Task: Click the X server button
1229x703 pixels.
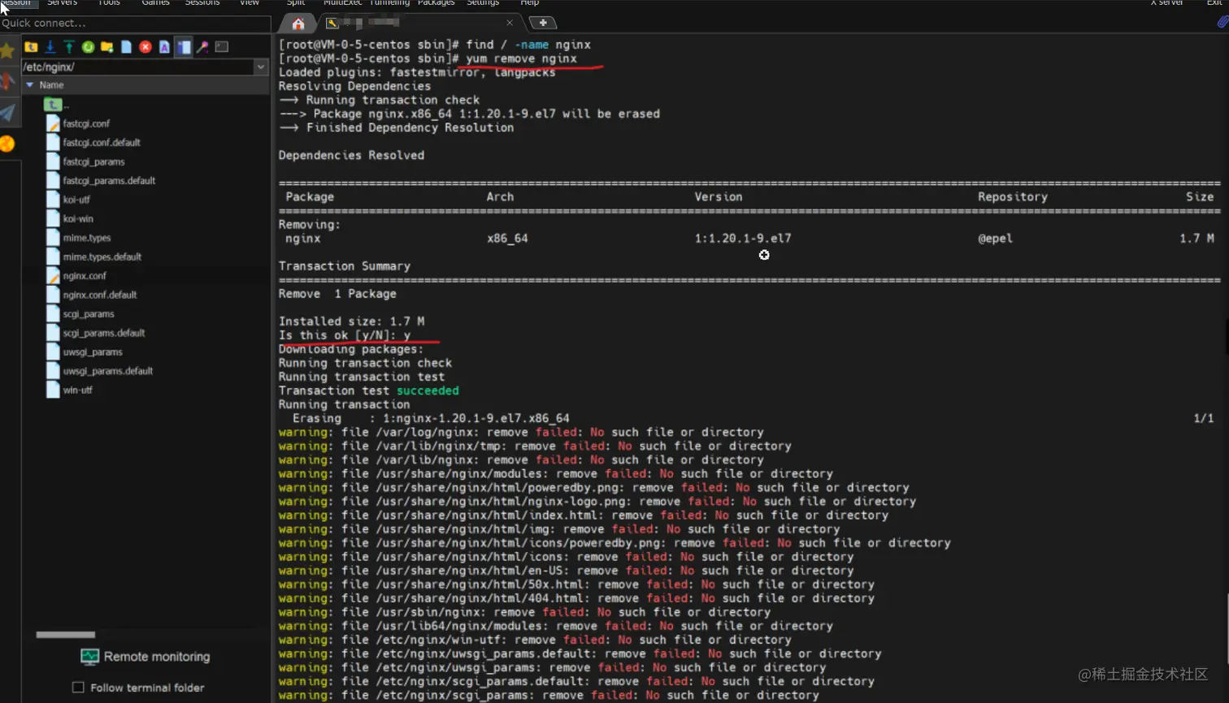Action: pyautogui.click(x=1166, y=3)
